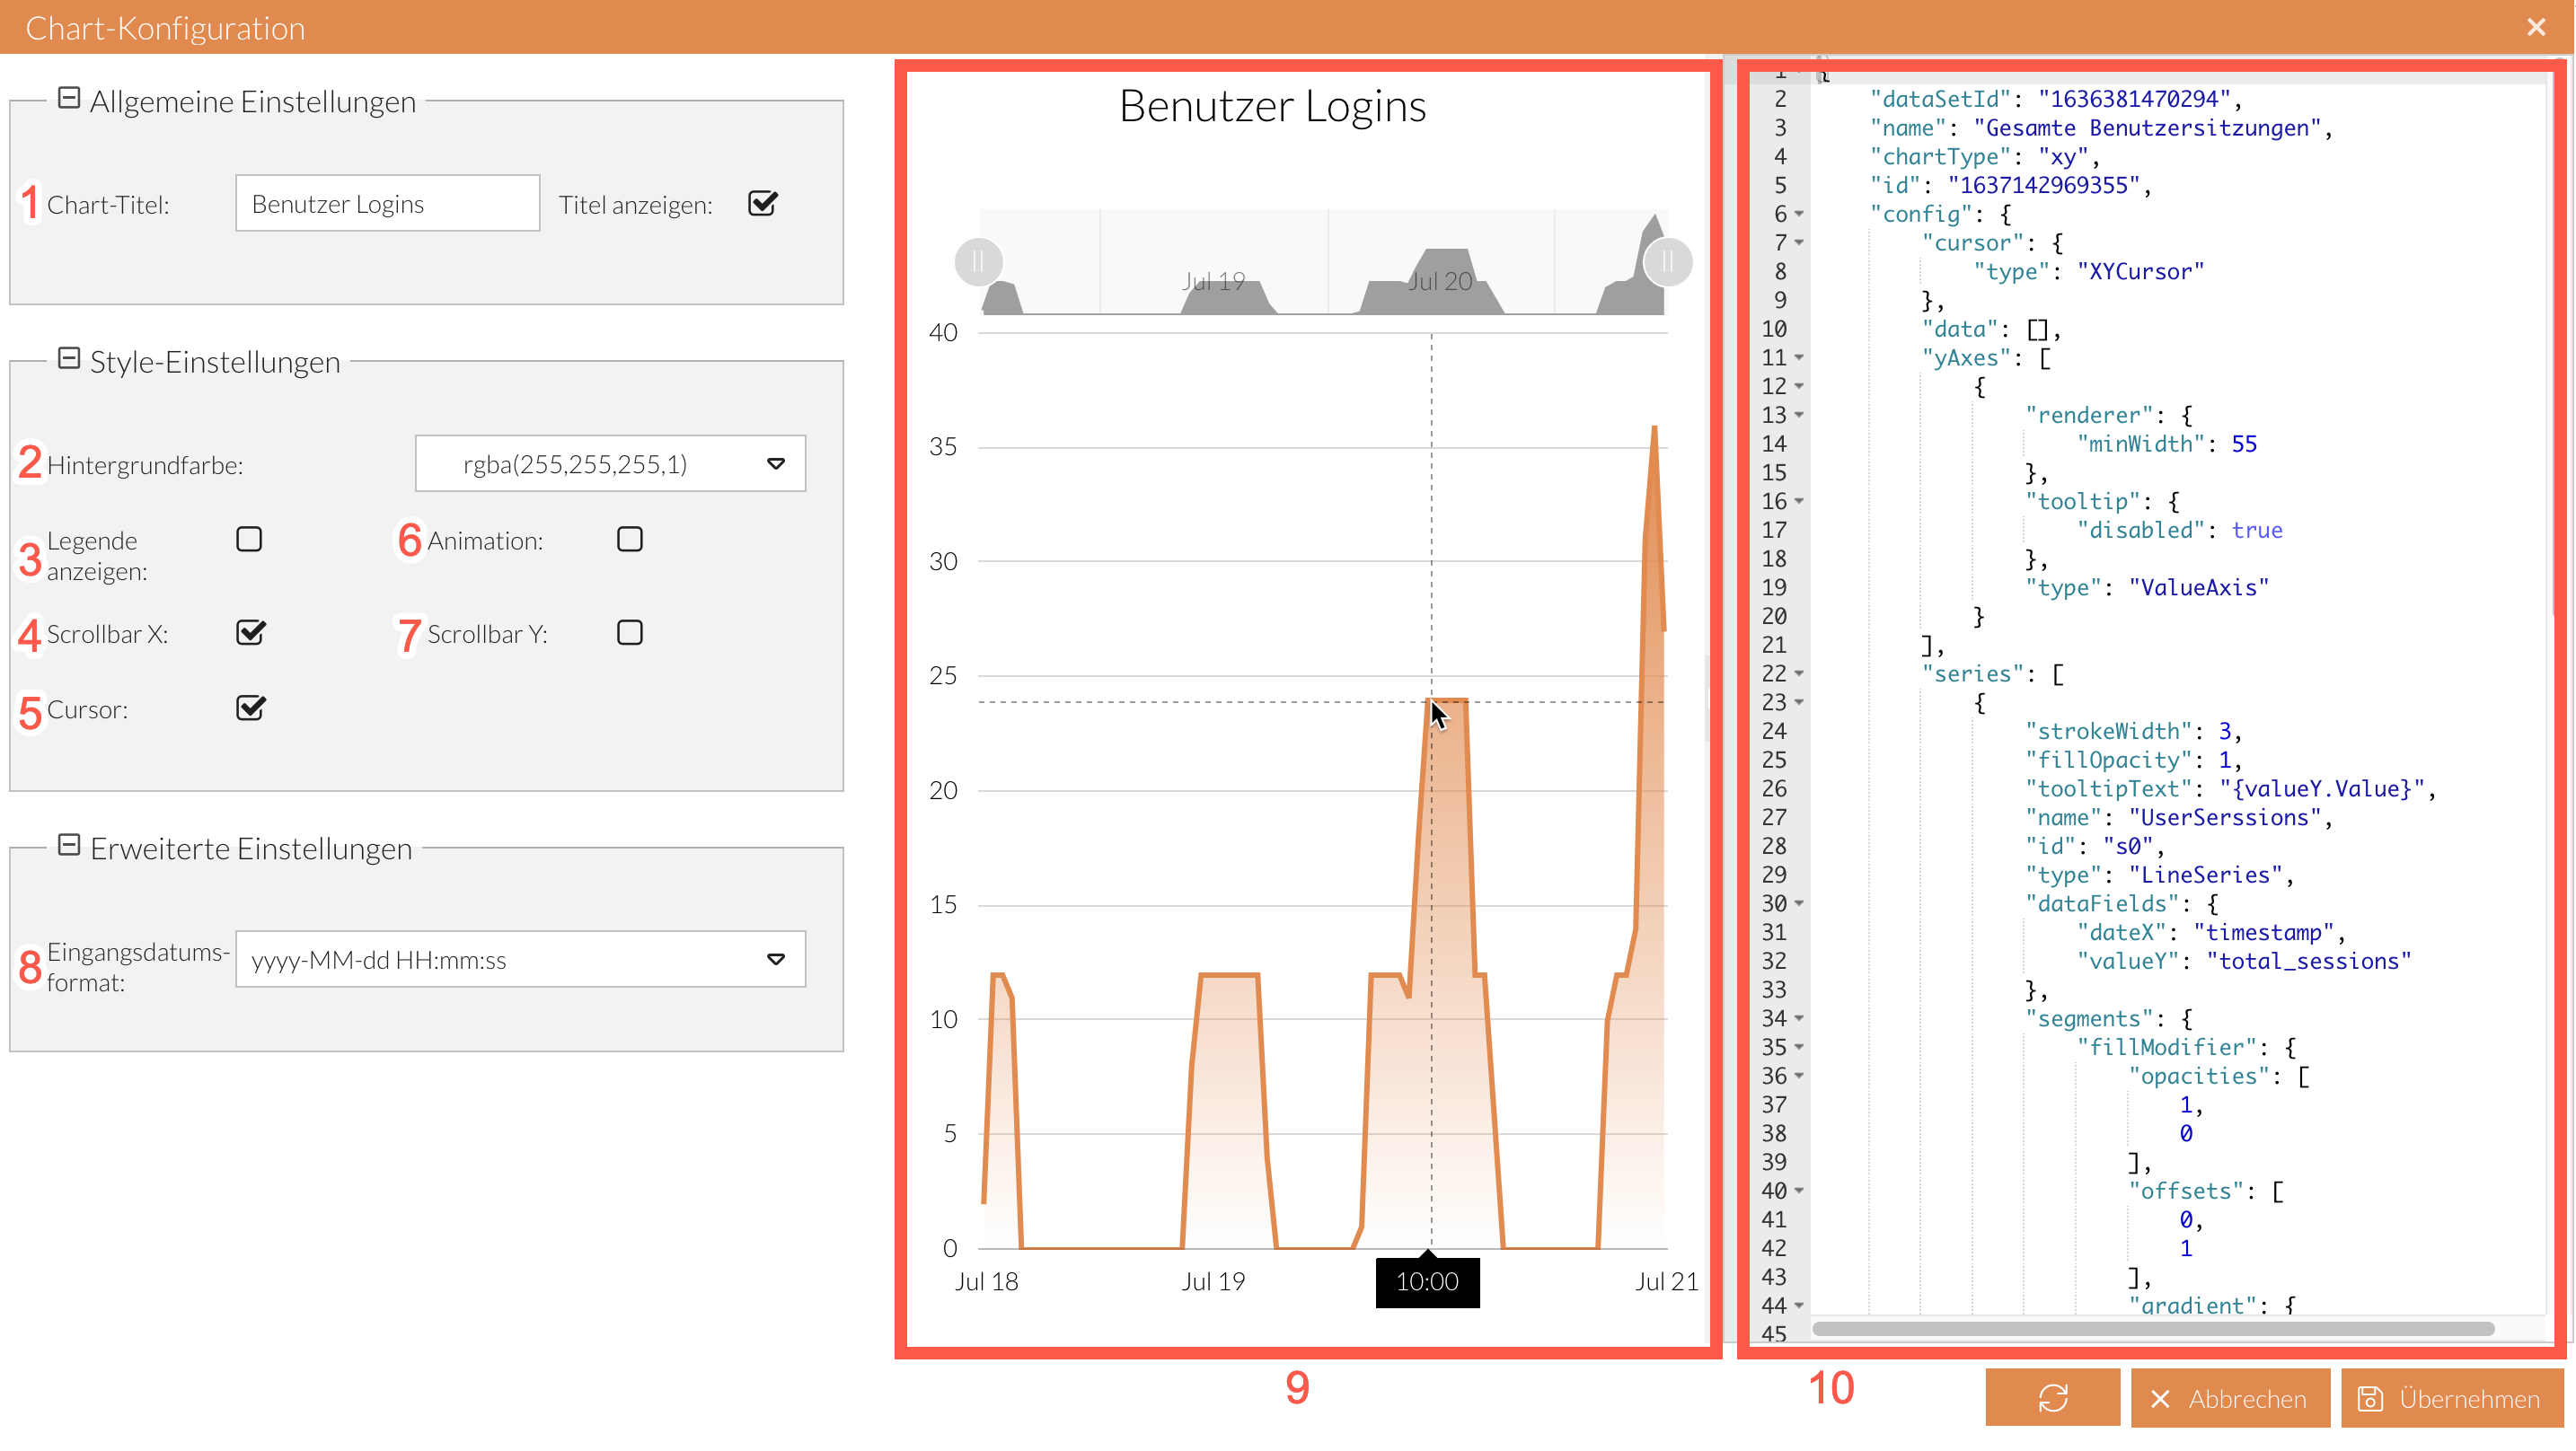Enable Legende anzeigen checkbox
The width and height of the screenshot is (2576, 1451).
[x=249, y=539]
